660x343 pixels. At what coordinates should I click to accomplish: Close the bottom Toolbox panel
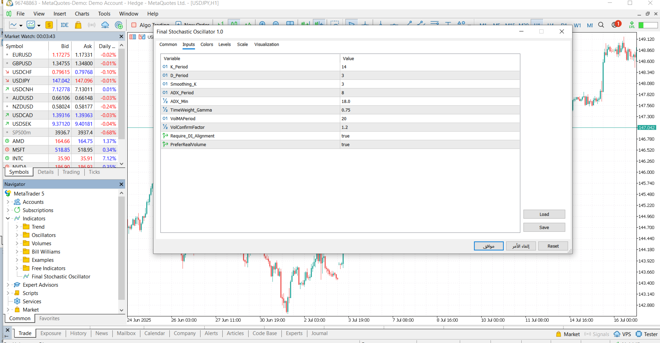(8, 330)
